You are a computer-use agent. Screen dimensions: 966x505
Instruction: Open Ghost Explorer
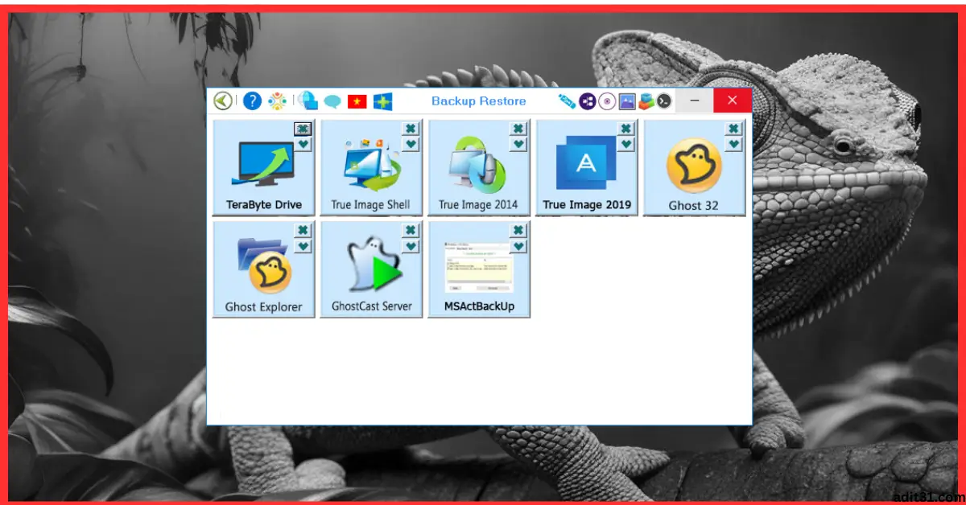[263, 269]
